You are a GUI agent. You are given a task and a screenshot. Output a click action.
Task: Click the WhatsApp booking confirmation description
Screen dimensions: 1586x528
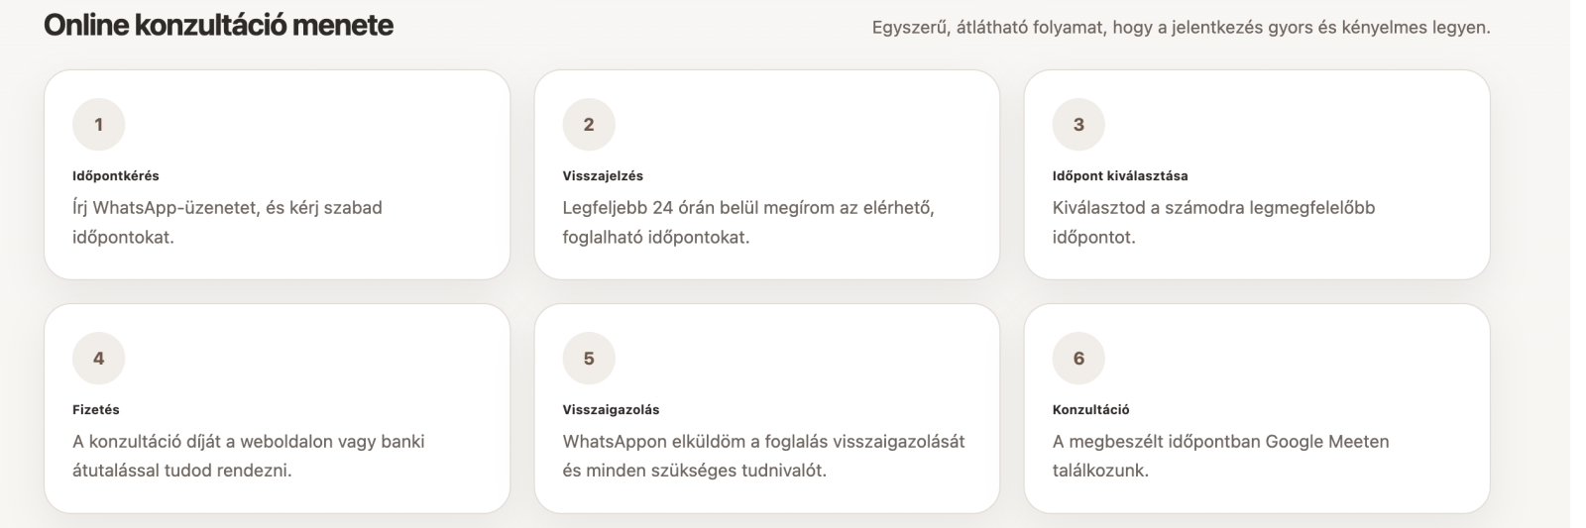[x=763, y=456]
